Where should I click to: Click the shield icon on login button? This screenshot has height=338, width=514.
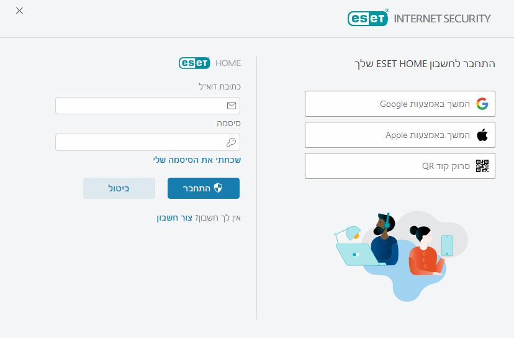(x=218, y=188)
